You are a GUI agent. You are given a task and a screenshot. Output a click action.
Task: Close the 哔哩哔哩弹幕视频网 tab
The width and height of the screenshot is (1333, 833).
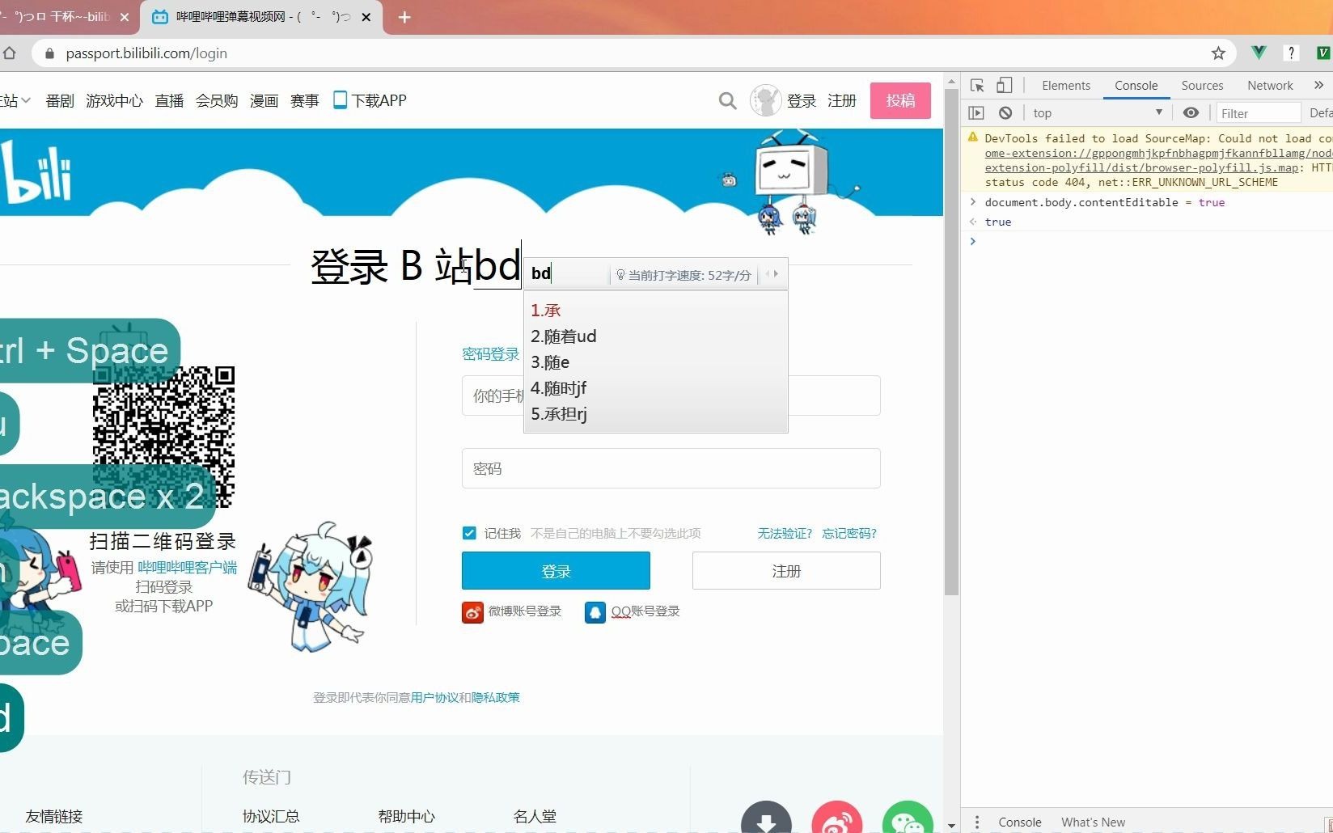click(366, 17)
